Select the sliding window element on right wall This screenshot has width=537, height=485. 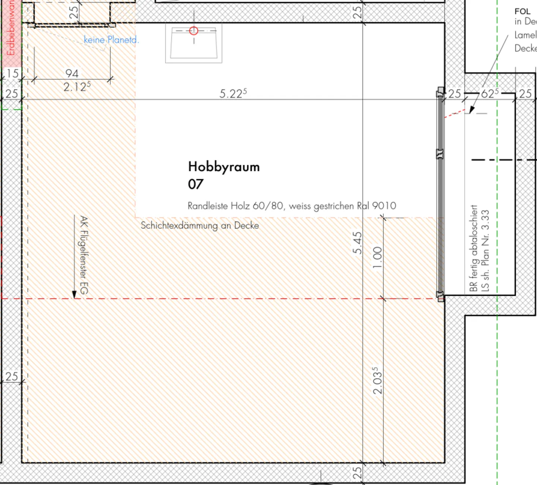[440, 194]
